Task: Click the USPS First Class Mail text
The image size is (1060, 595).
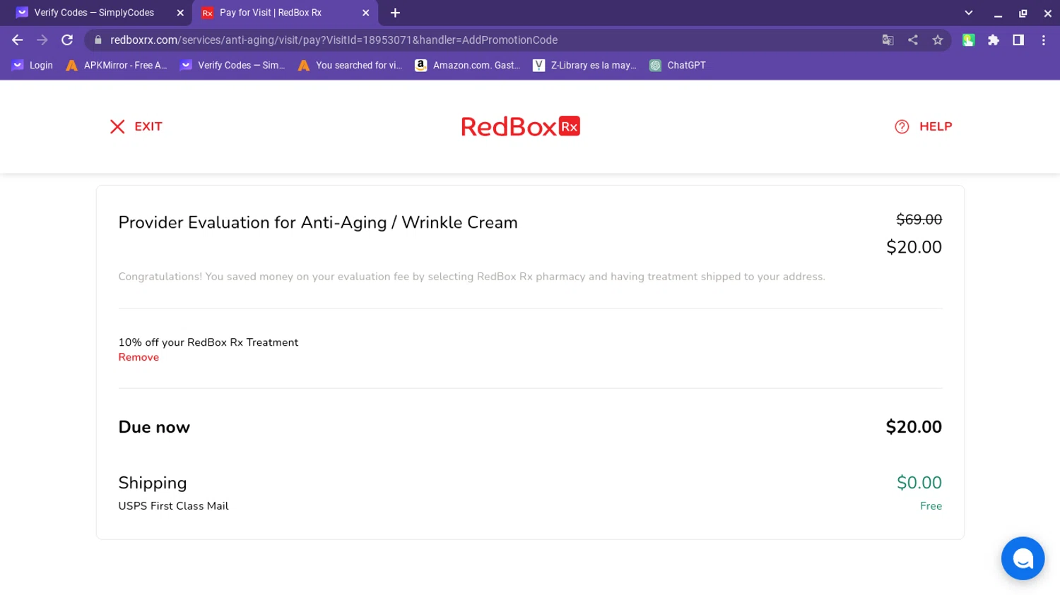Action: (173, 506)
